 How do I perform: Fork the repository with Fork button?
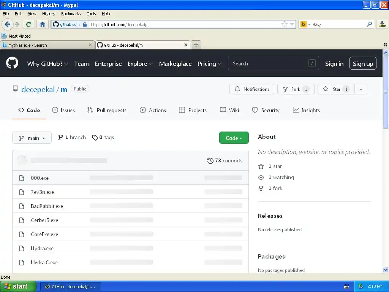pos(296,89)
